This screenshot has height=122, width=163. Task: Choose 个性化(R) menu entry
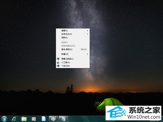pos(73,66)
